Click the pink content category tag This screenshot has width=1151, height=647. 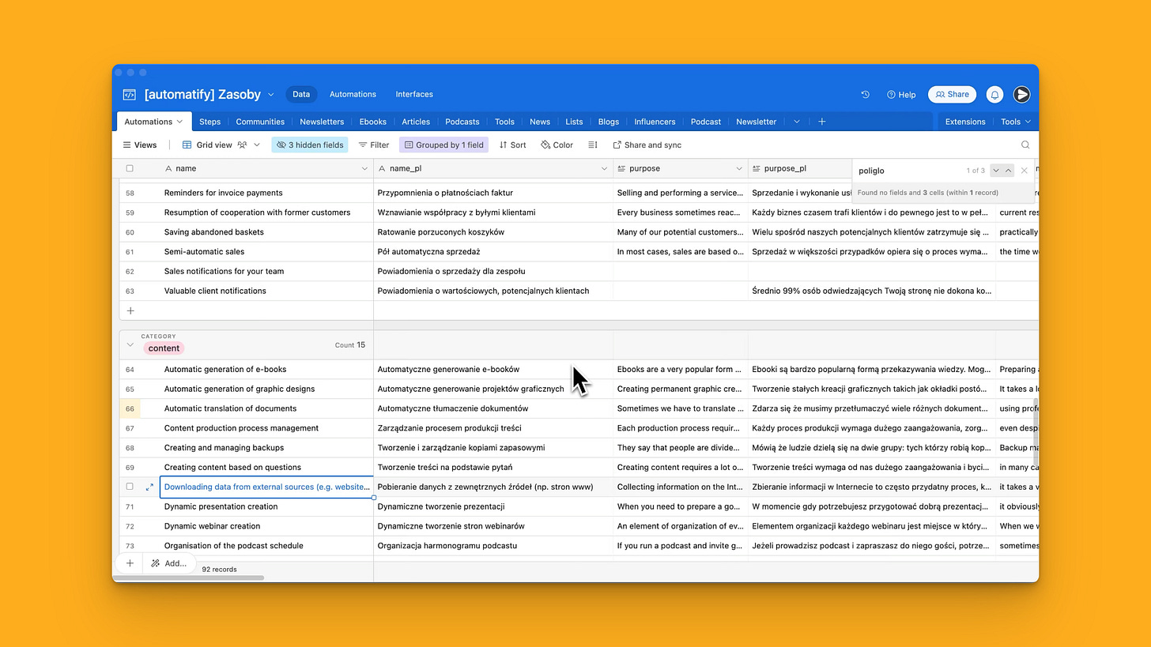[x=164, y=348]
